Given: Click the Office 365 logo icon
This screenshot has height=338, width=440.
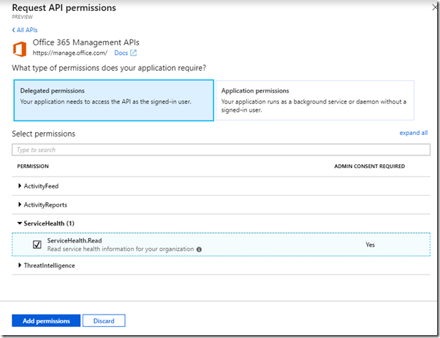Looking at the screenshot, I should point(20,49).
